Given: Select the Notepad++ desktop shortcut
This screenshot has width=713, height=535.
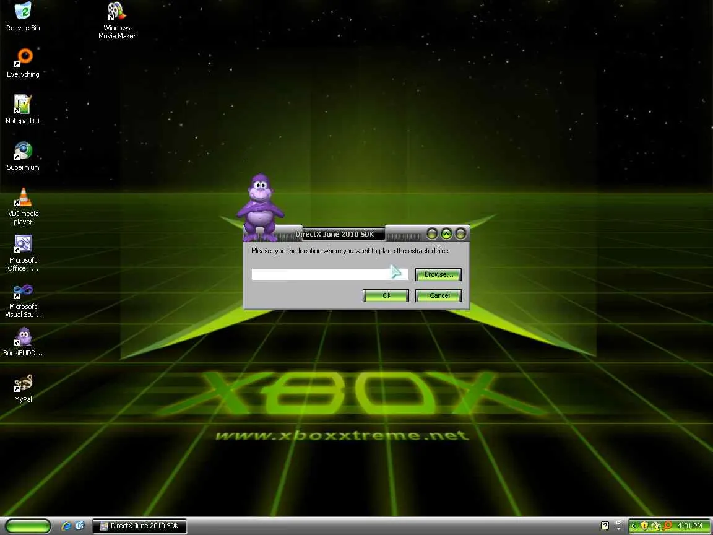Looking at the screenshot, I should [23, 109].
